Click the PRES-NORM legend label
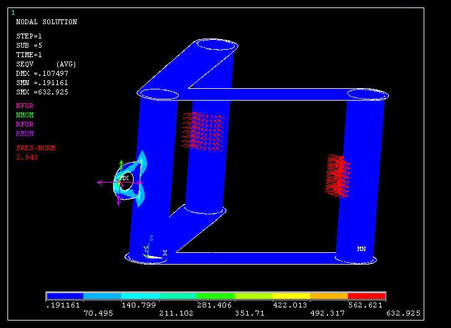This screenshot has width=451, height=328. point(35,148)
